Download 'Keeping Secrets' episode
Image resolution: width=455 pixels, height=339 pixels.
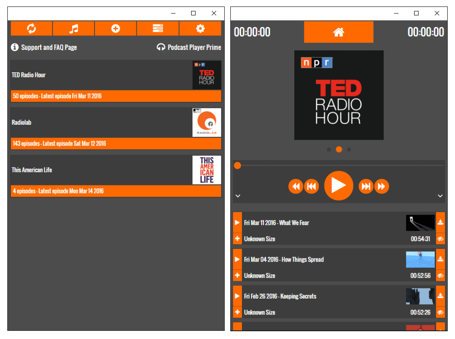440,296
